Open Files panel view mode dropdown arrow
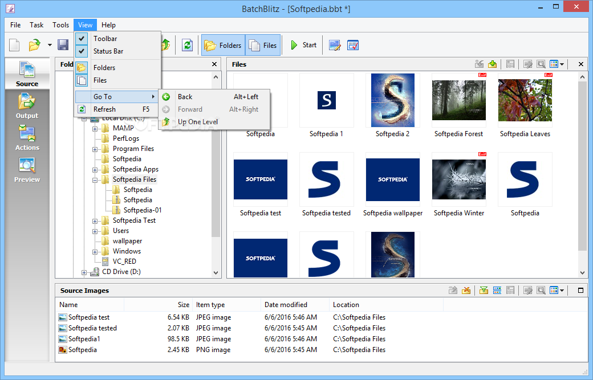593x380 pixels. point(562,64)
